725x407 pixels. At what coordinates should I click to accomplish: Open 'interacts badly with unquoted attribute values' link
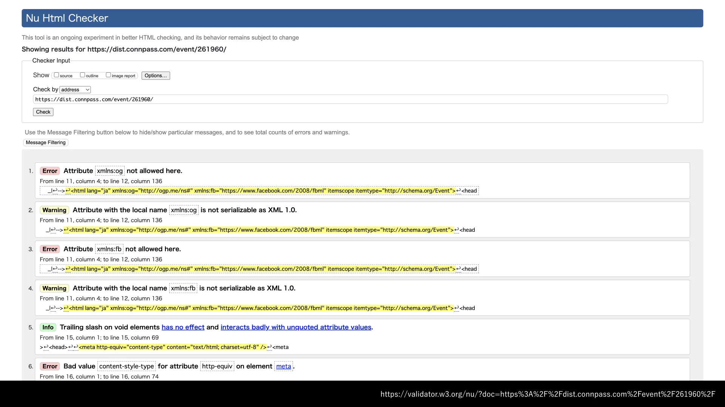click(296, 327)
